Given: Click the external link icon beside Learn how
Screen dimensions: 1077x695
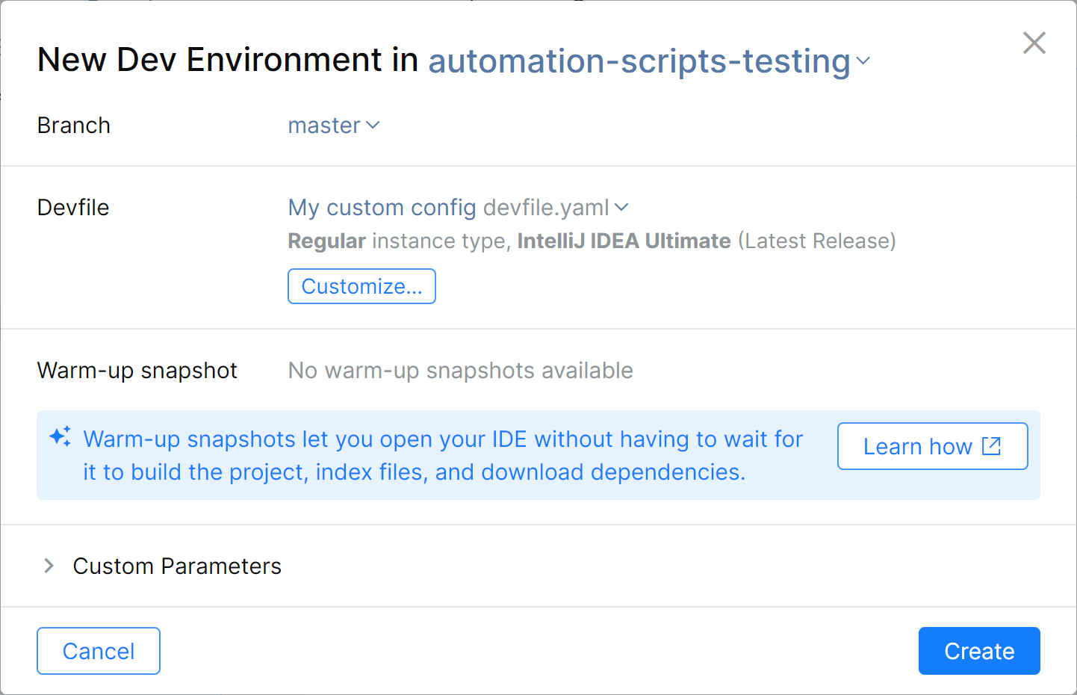Looking at the screenshot, I should pos(991,446).
